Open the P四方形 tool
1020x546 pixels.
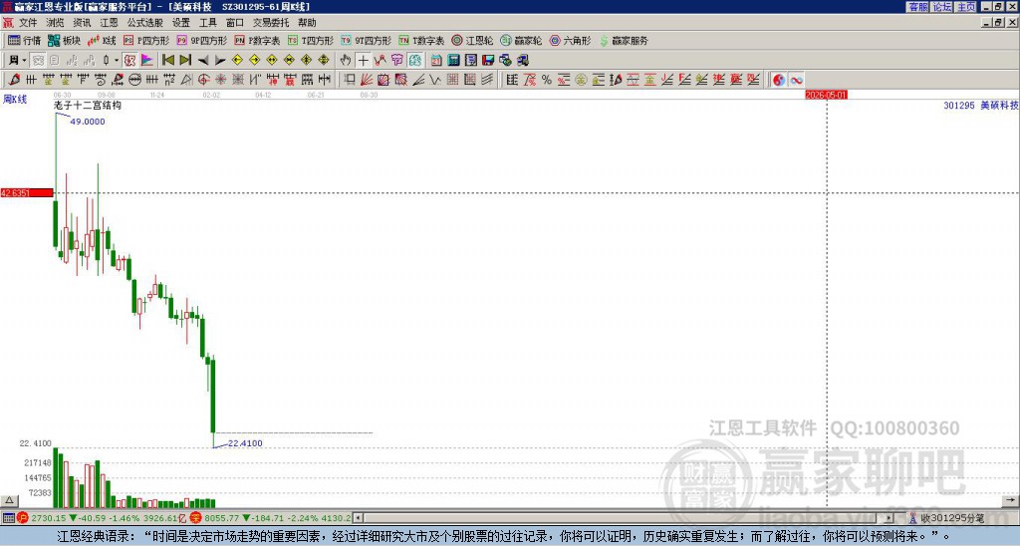(146, 40)
